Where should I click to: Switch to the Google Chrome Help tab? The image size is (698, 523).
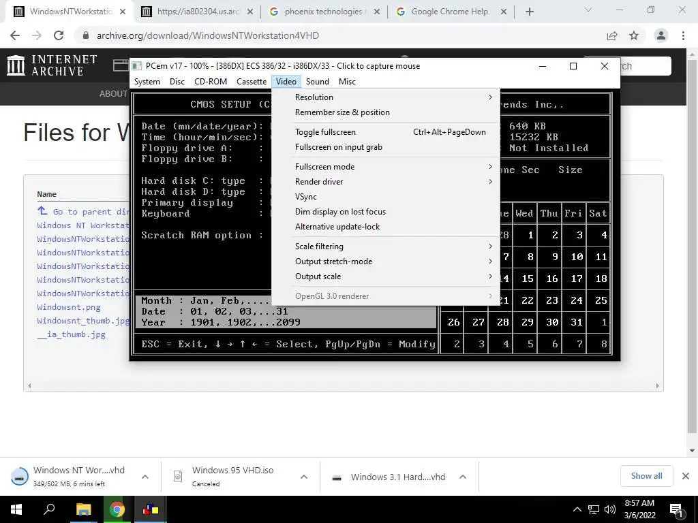point(451,12)
